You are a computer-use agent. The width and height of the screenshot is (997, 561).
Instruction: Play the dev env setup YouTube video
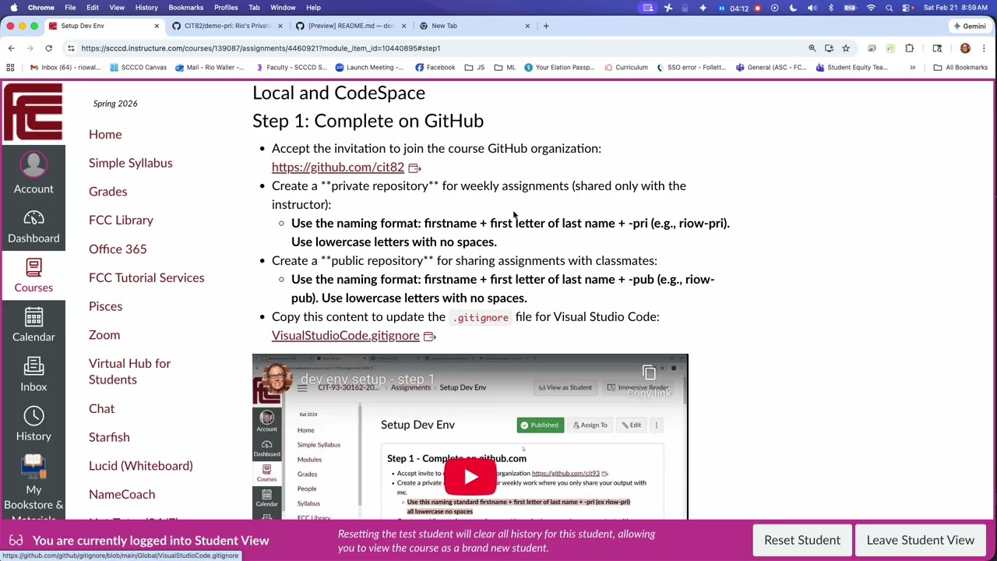(x=470, y=476)
